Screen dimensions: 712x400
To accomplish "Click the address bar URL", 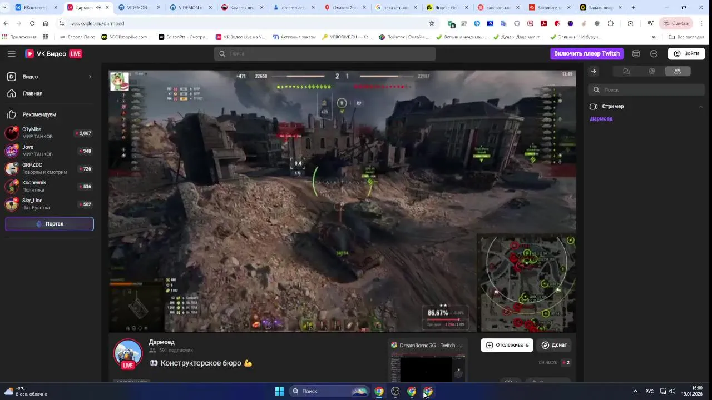I will pyautogui.click(x=97, y=23).
